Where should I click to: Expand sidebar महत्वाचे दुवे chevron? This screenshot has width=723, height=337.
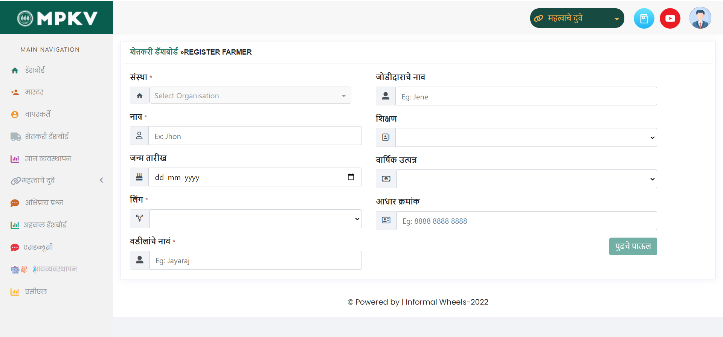101,180
